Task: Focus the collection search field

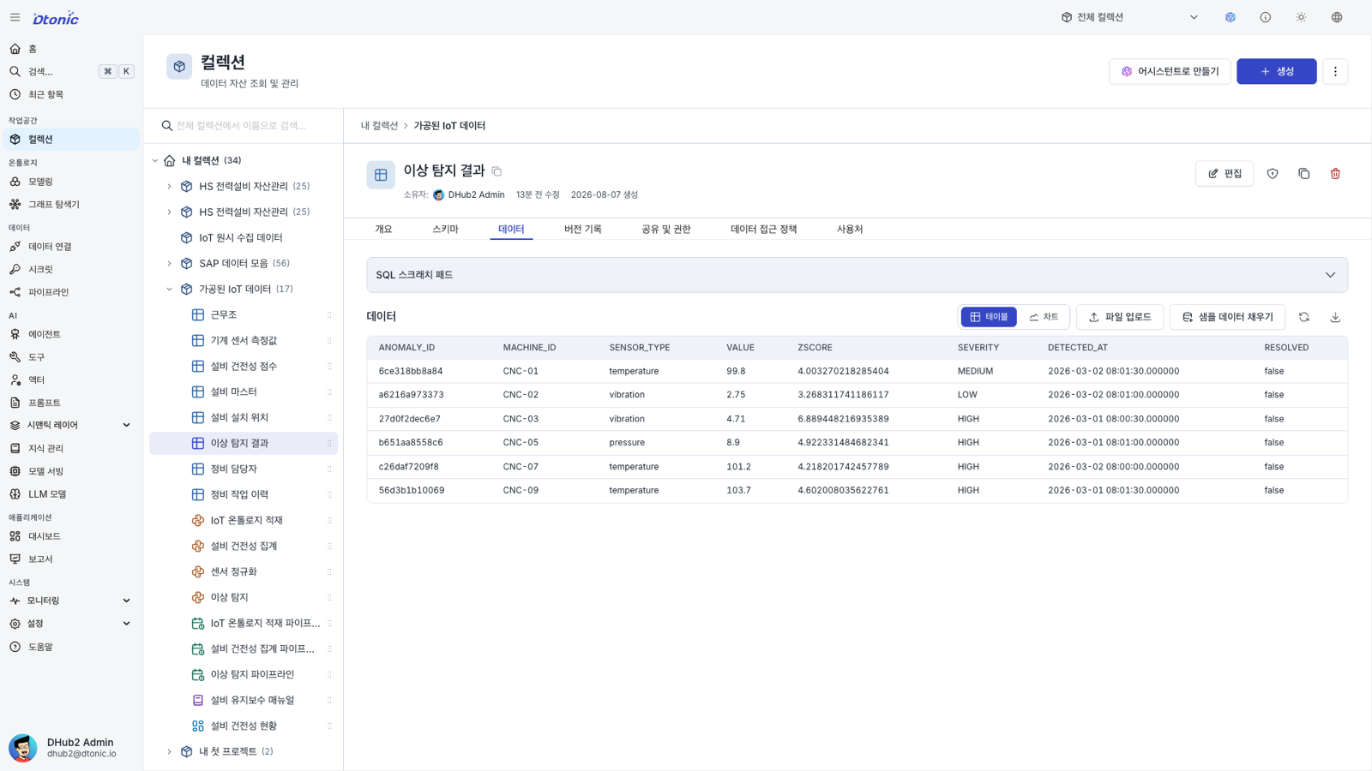Action: point(244,126)
